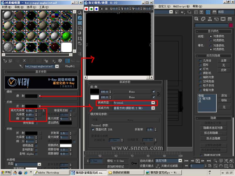This screenshot has width=235, height=176.
Task: Toggle the alpha channel display icon
Action: (x=101, y=9)
